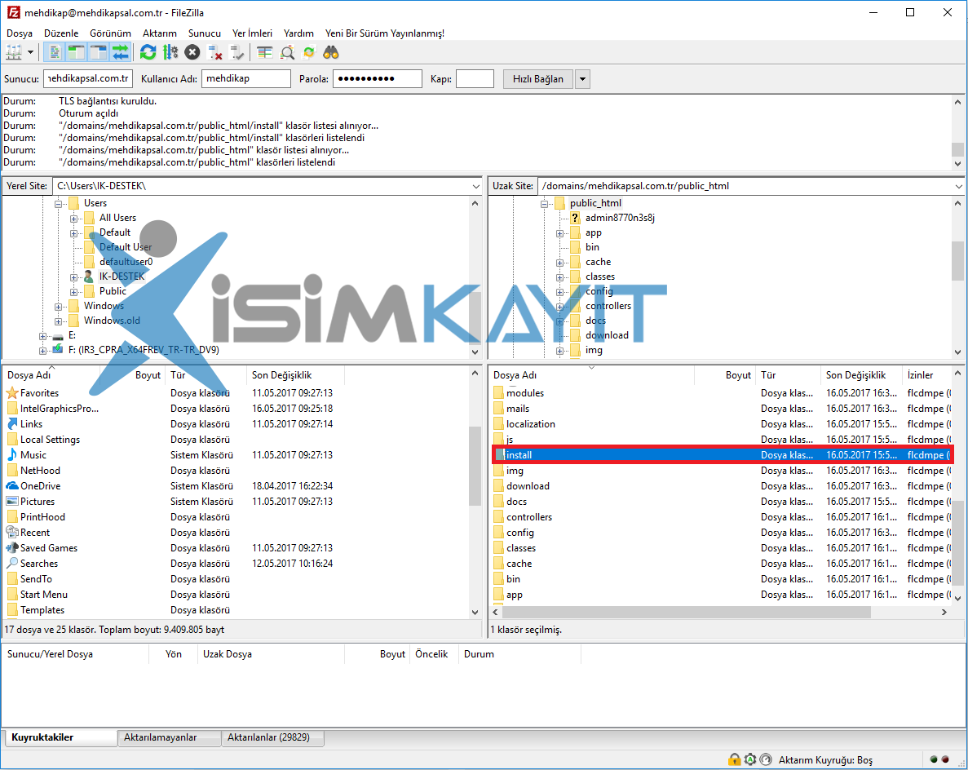Toggle message log display

tap(55, 52)
